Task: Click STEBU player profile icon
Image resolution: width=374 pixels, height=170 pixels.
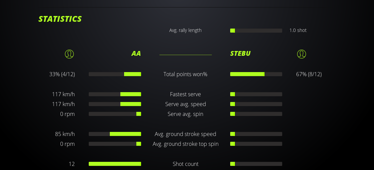Action: pyautogui.click(x=302, y=54)
